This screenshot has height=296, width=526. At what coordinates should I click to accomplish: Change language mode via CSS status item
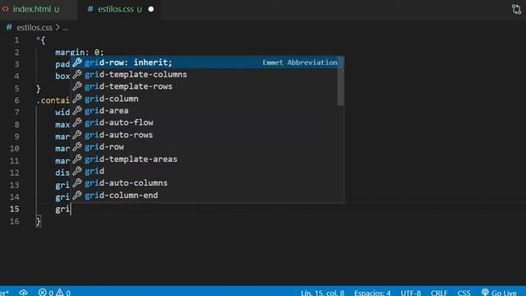point(464,293)
